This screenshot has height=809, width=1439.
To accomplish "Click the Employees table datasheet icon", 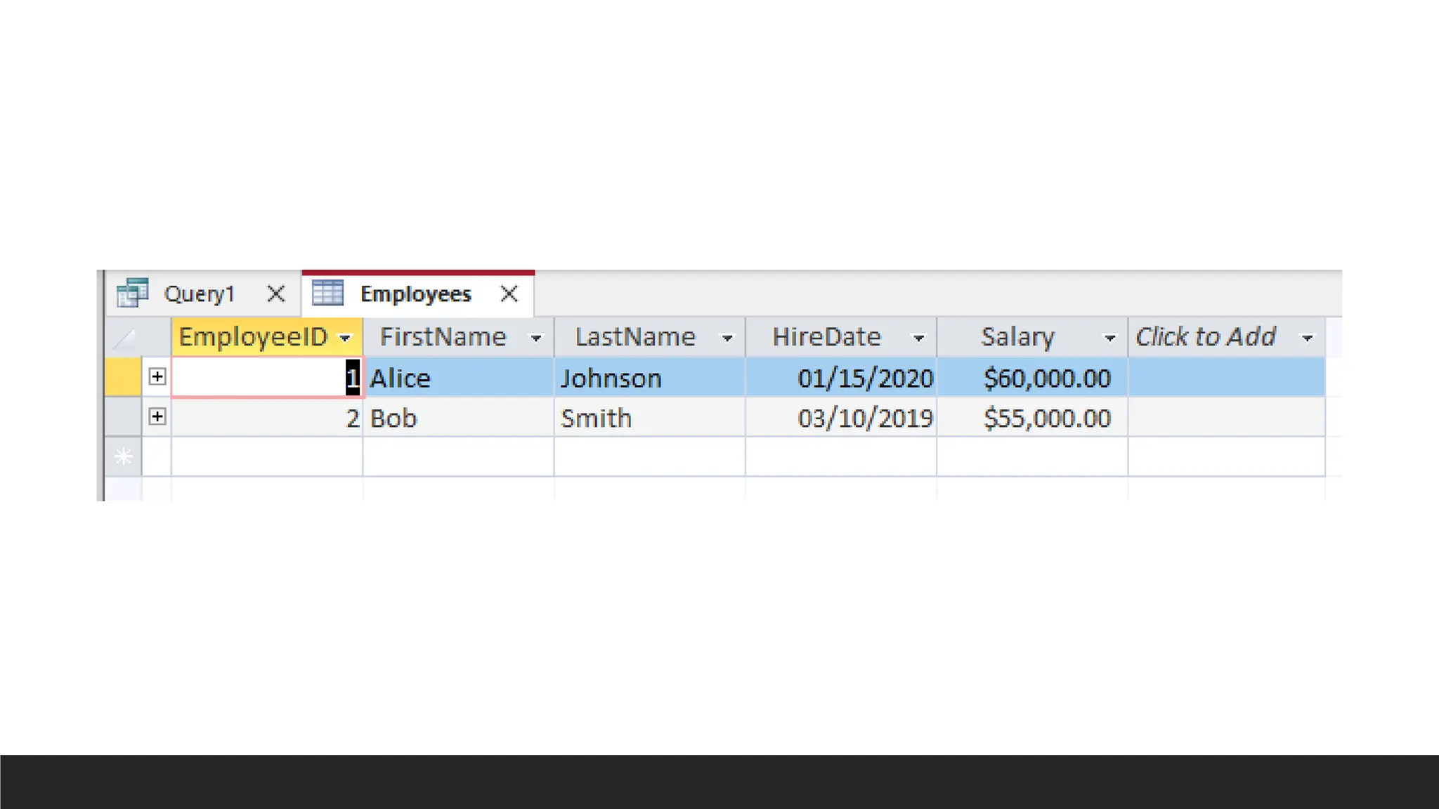I will click(x=327, y=293).
